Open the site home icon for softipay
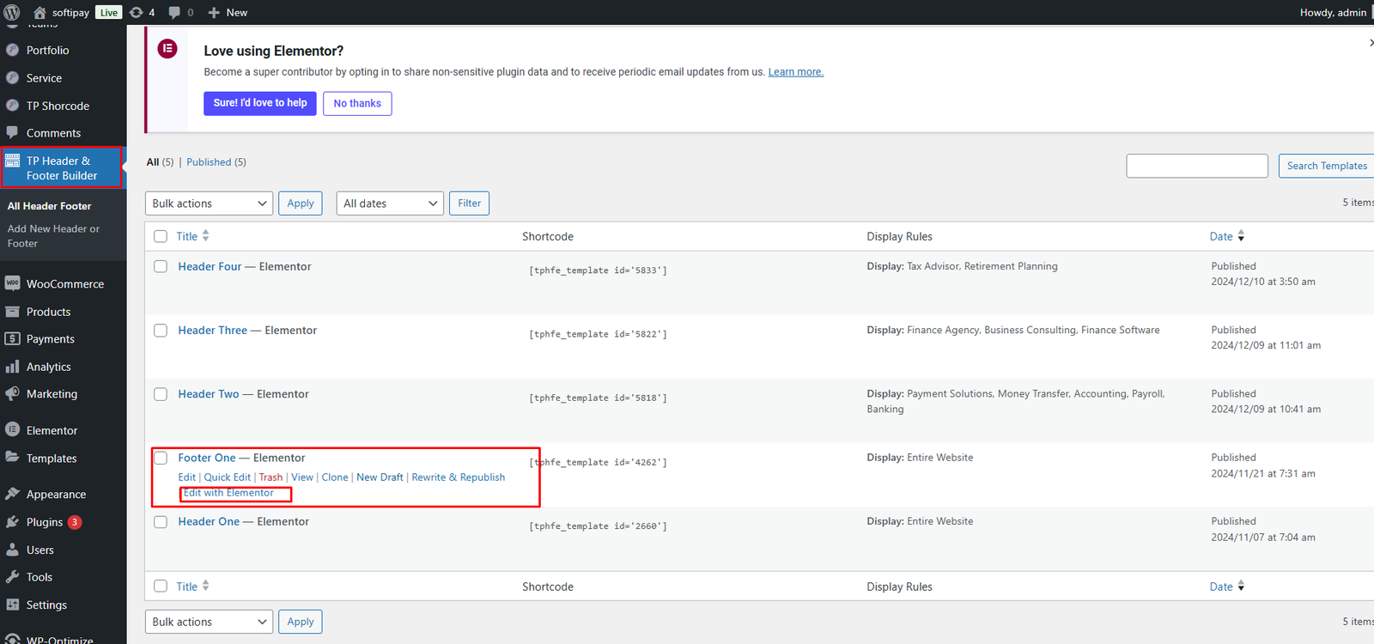This screenshot has width=1374, height=644. pyautogui.click(x=40, y=12)
